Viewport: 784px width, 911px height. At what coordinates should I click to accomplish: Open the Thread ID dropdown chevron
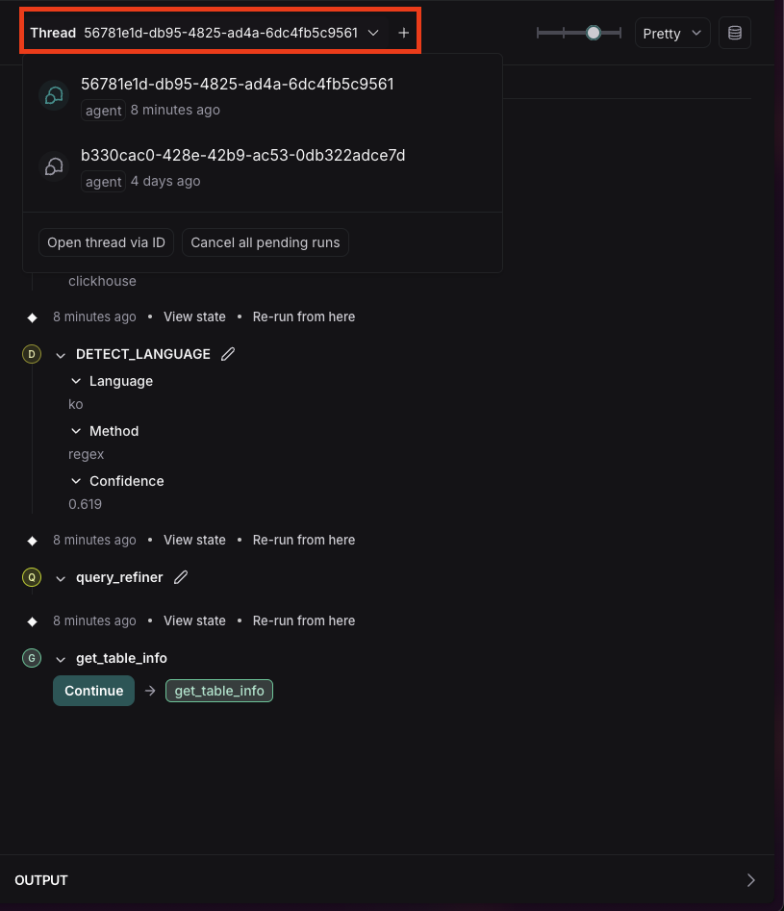click(373, 33)
